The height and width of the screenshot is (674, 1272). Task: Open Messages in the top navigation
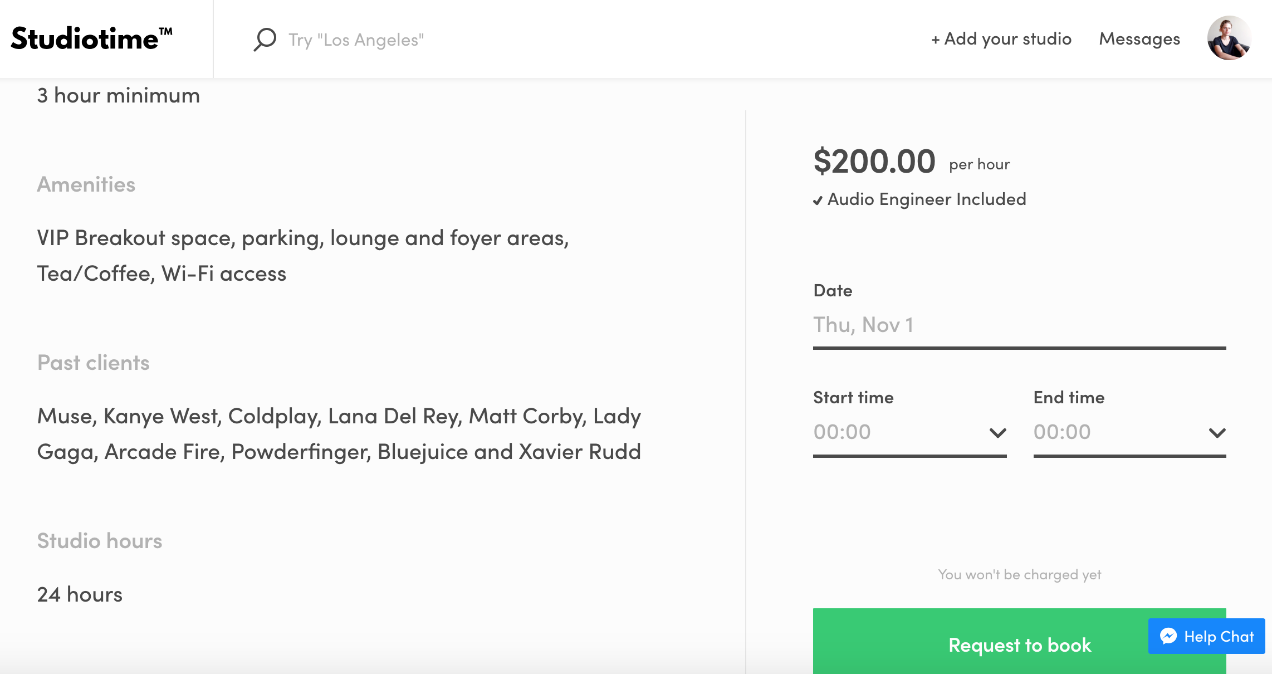click(x=1139, y=39)
